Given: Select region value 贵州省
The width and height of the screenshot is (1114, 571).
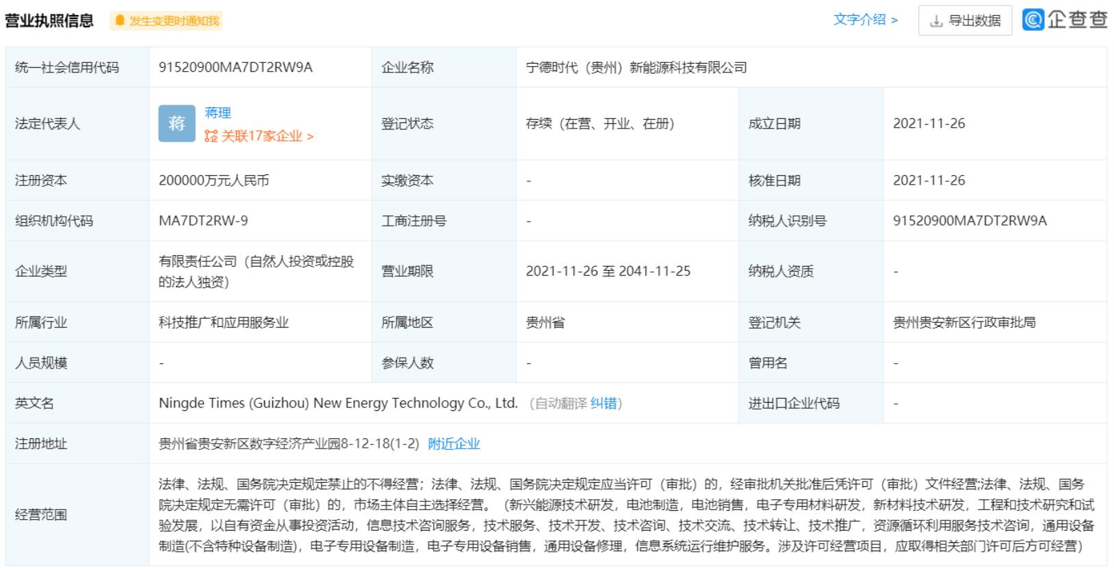Looking at the screenshot, I should tap(545, 322).
